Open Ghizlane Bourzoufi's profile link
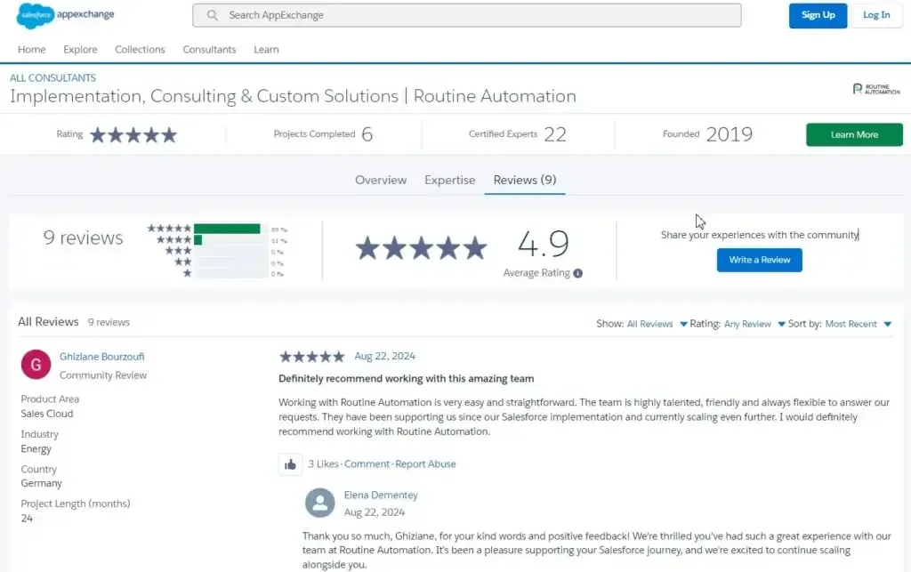911x572 pixels. 101,357
